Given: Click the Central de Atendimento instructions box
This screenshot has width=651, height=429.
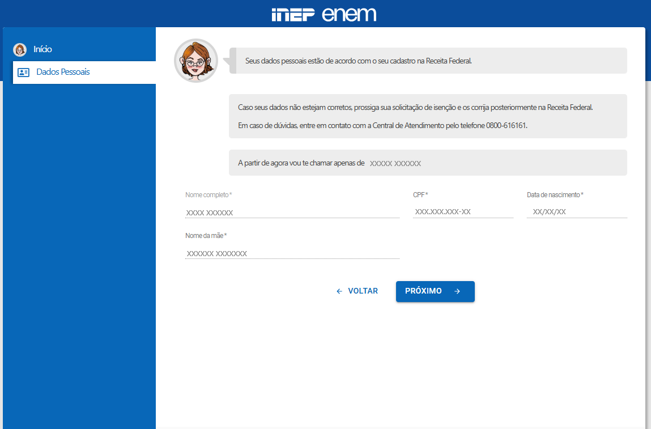Looking at the screenshot, I should point(428,116).
